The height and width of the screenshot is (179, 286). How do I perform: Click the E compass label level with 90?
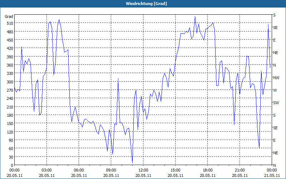click(274, 140)
